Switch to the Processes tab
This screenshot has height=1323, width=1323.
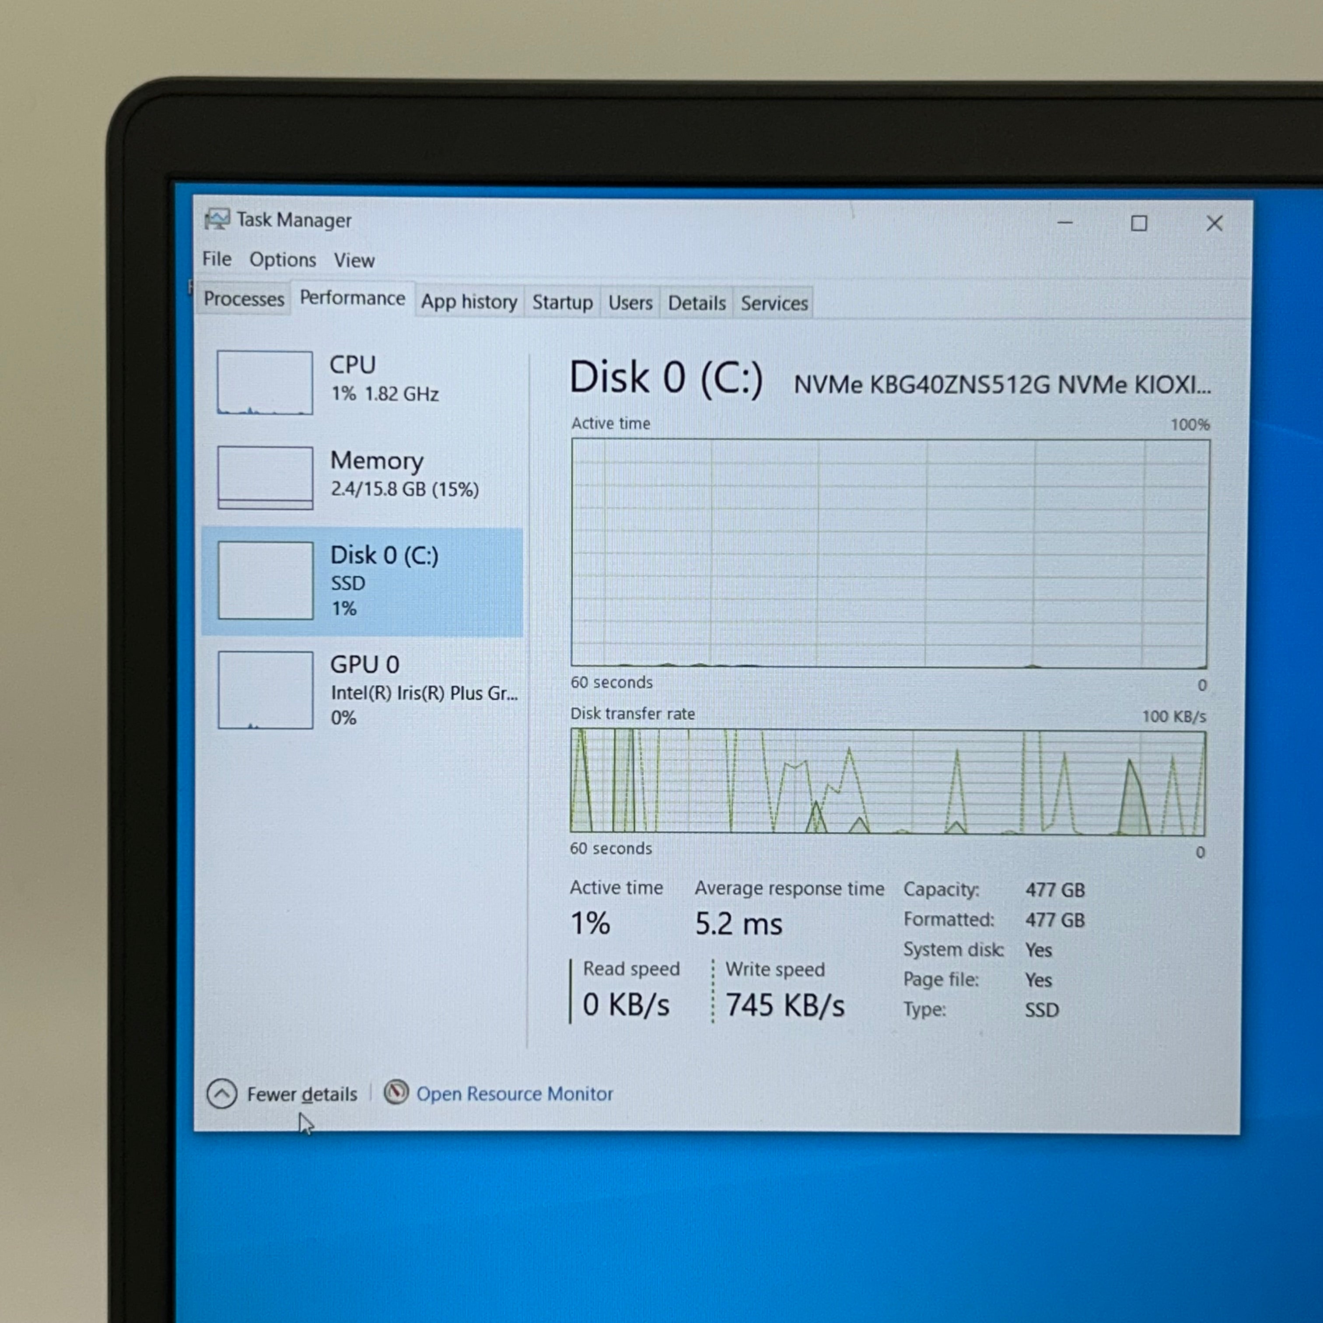pos(244,299)
